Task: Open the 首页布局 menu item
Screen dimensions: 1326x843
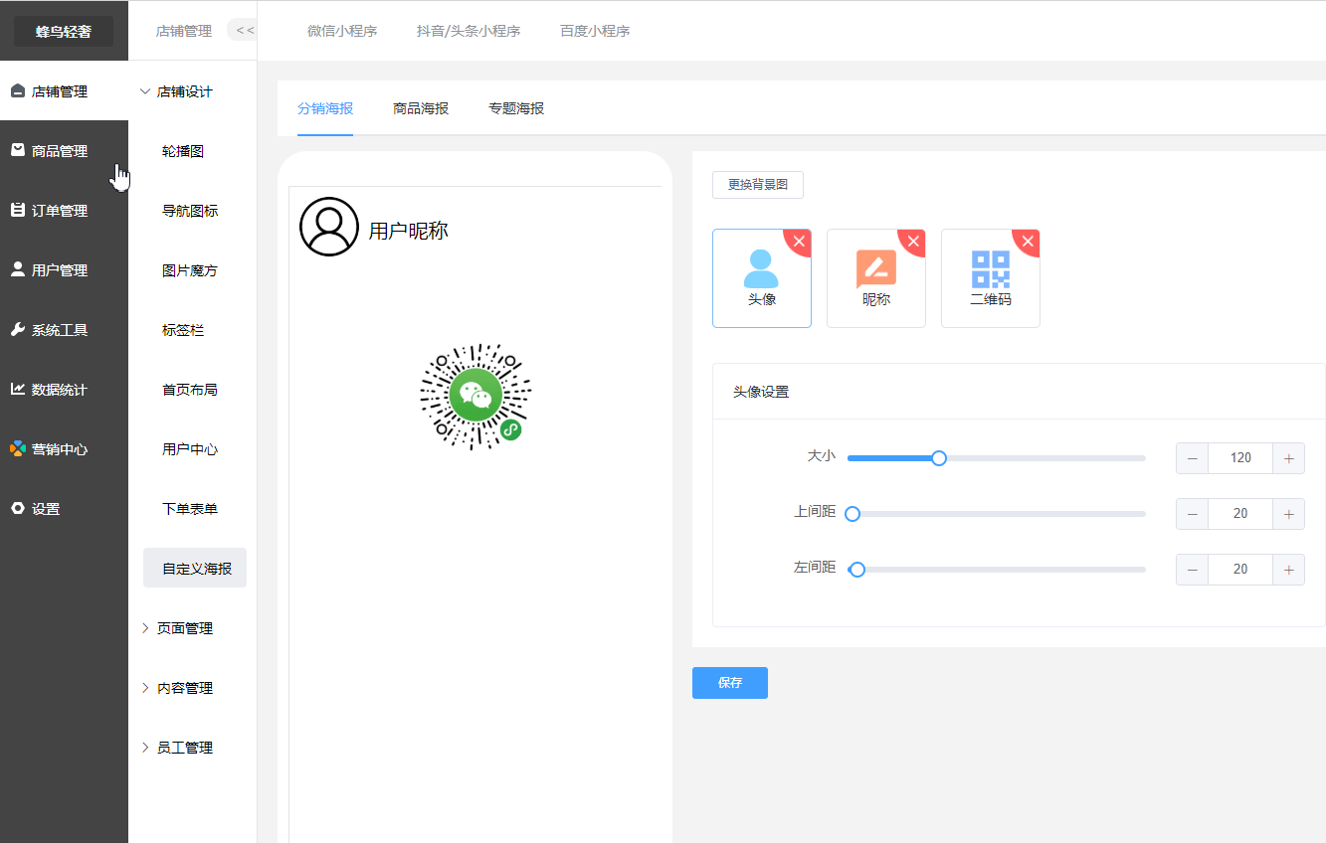Action: 192,390
